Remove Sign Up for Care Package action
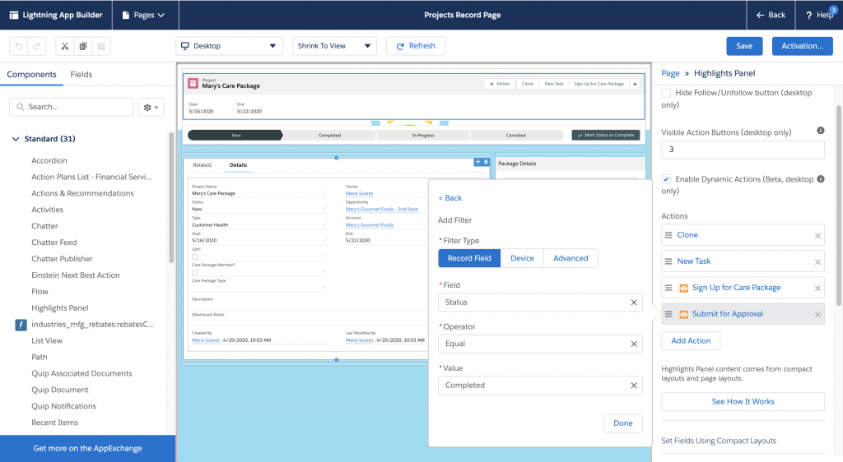 tap(817, 289)
